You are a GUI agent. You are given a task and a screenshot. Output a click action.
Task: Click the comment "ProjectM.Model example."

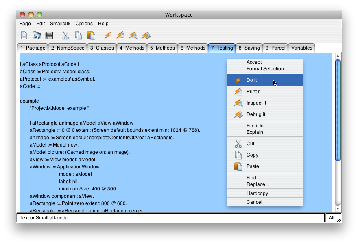pyautogui.click(x=59, y=108)
